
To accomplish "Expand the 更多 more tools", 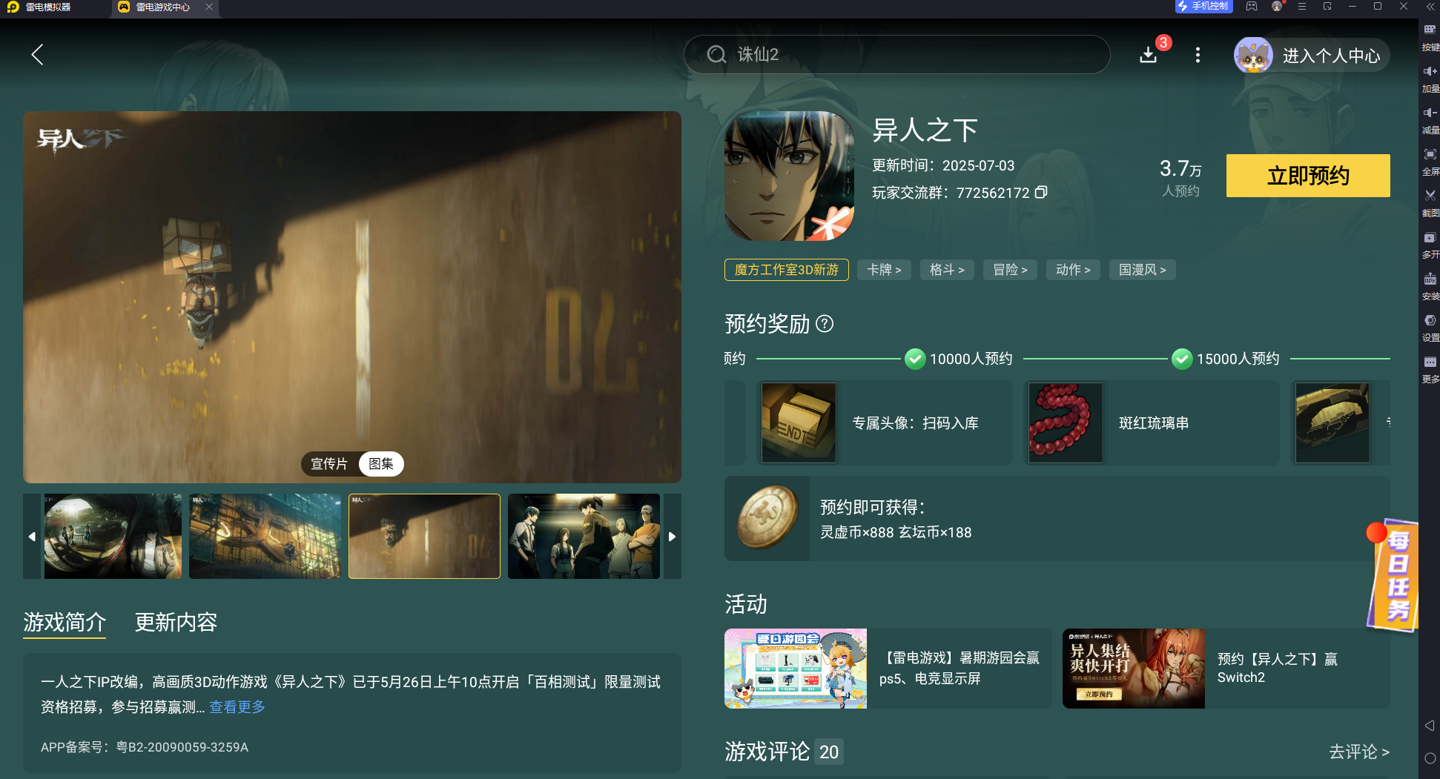I will [1430, 368].
